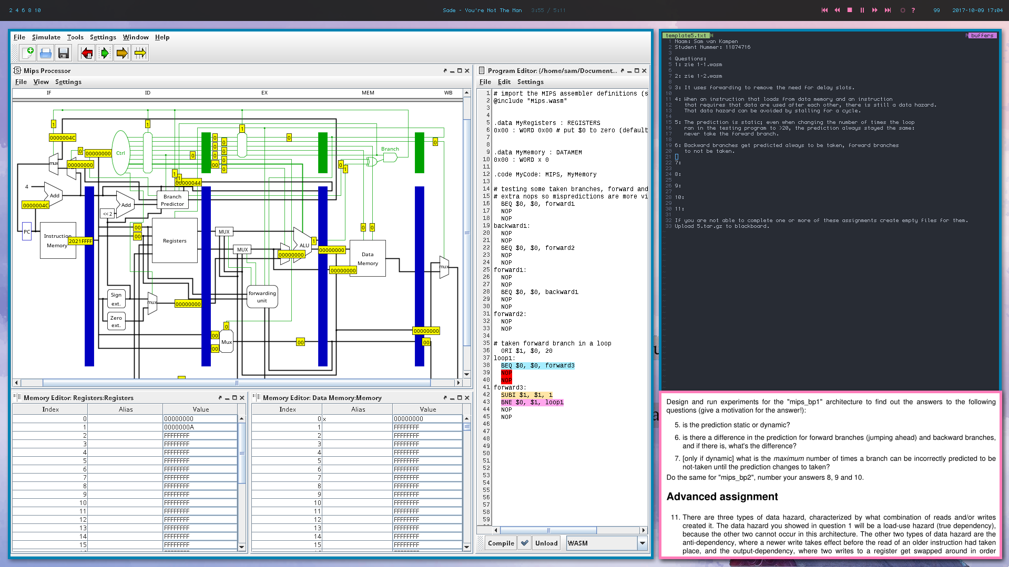Viewport: 1009px width, 567px height.
Task: Click the red reset arrow icon
Action: coord(87,53)
